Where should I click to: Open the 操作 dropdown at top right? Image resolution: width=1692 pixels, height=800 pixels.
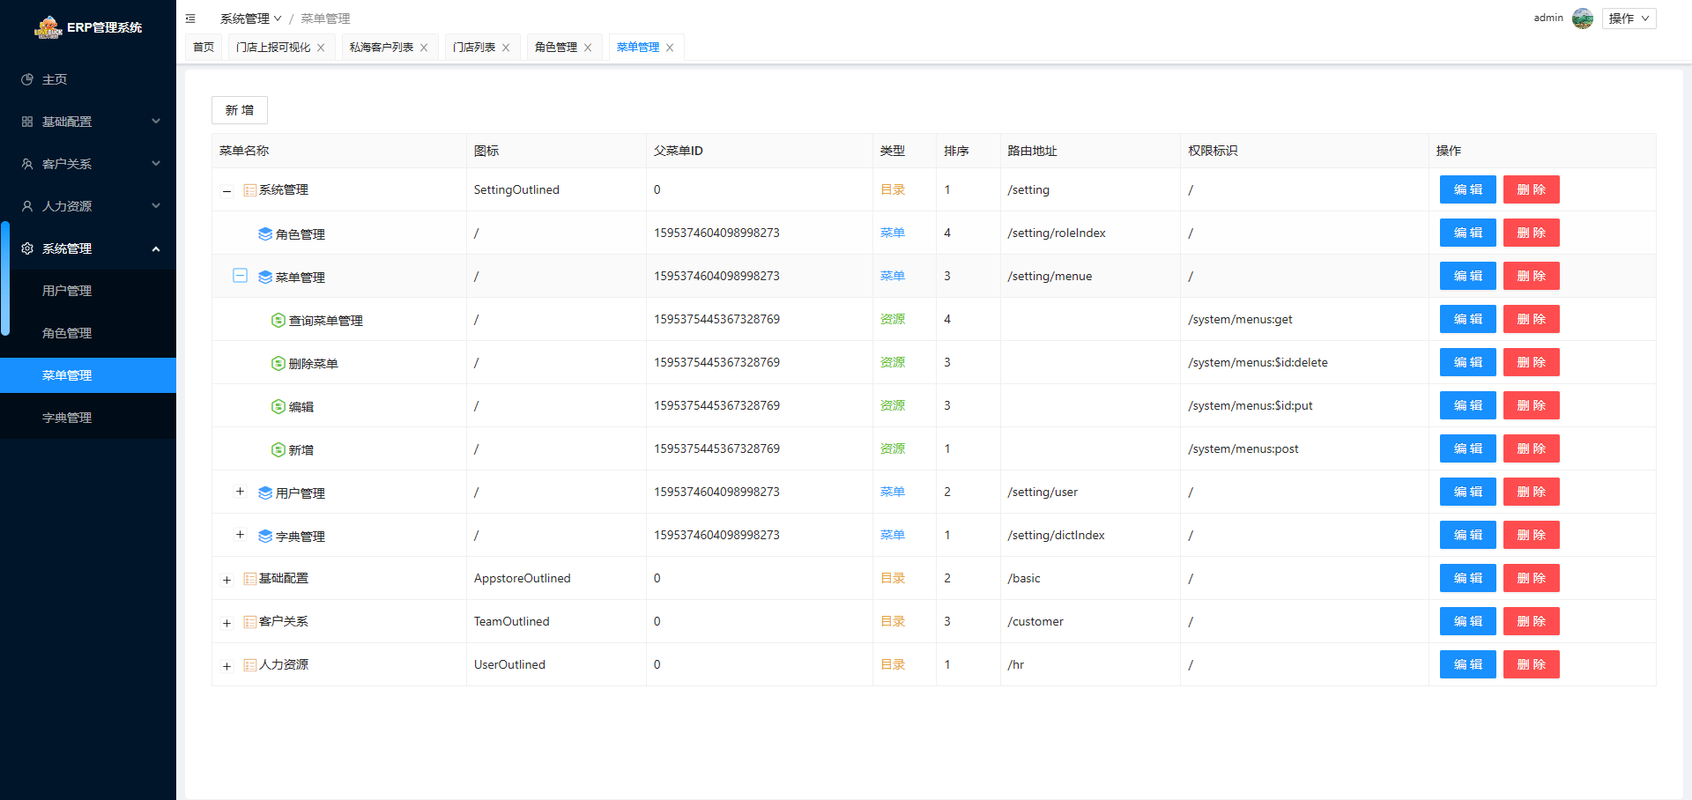[1629, 19]
